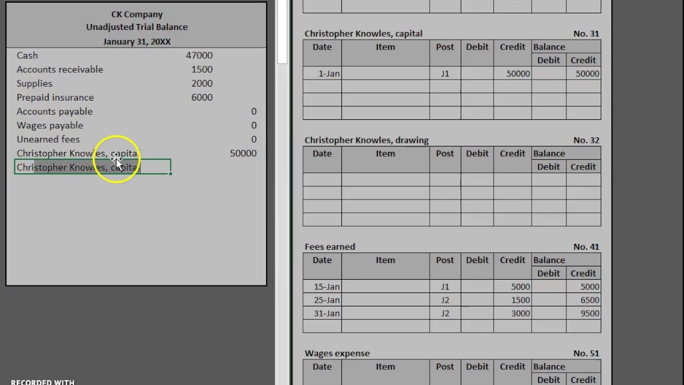This screenshot has width=684, height=385.
Task: Select the CK Company title
Action: pyautogui.click(x=137, y=14)
